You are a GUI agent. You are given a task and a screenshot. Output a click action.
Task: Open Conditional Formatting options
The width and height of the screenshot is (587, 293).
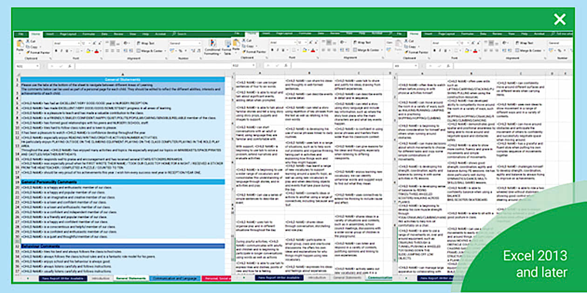click(212, 49)
